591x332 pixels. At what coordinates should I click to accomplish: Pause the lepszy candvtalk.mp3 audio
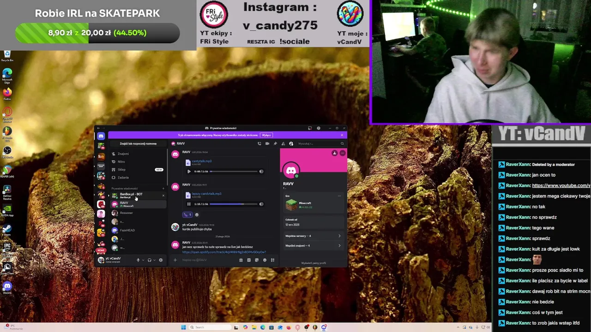pyautogui.click(x=189, y=204)
